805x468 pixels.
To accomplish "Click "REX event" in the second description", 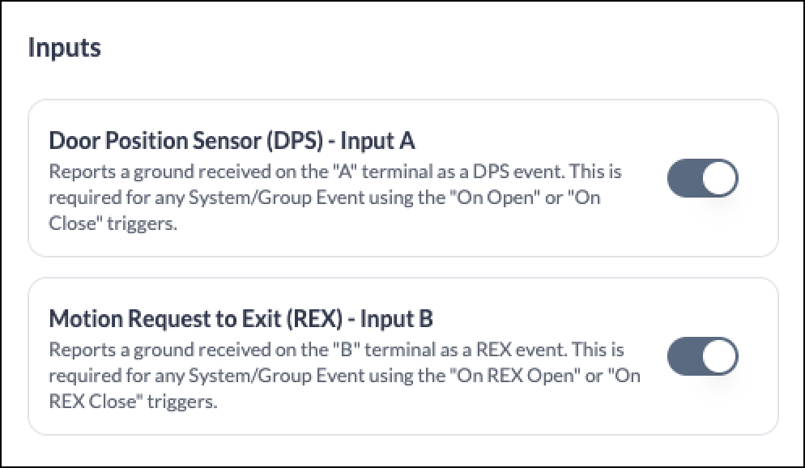I will 521,350.
